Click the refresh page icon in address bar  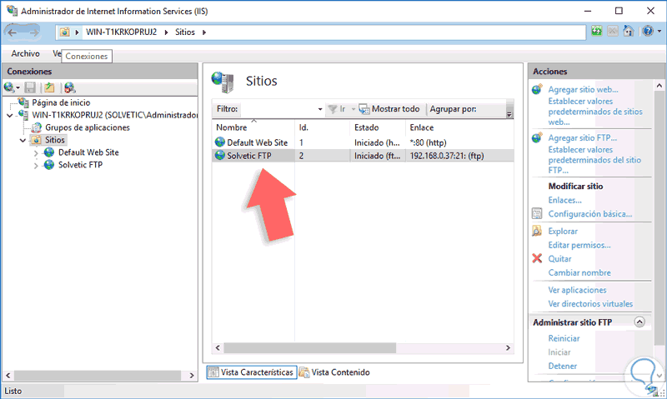coord(596,31)
